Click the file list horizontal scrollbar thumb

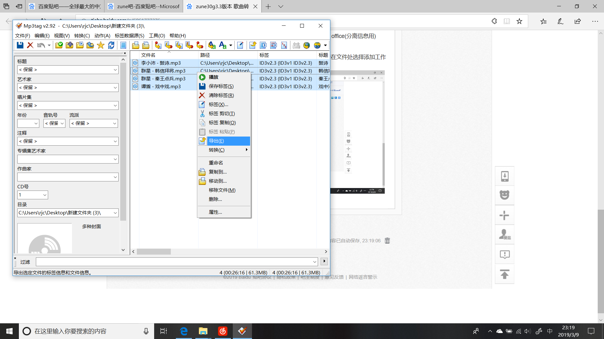tap(154, 252)
